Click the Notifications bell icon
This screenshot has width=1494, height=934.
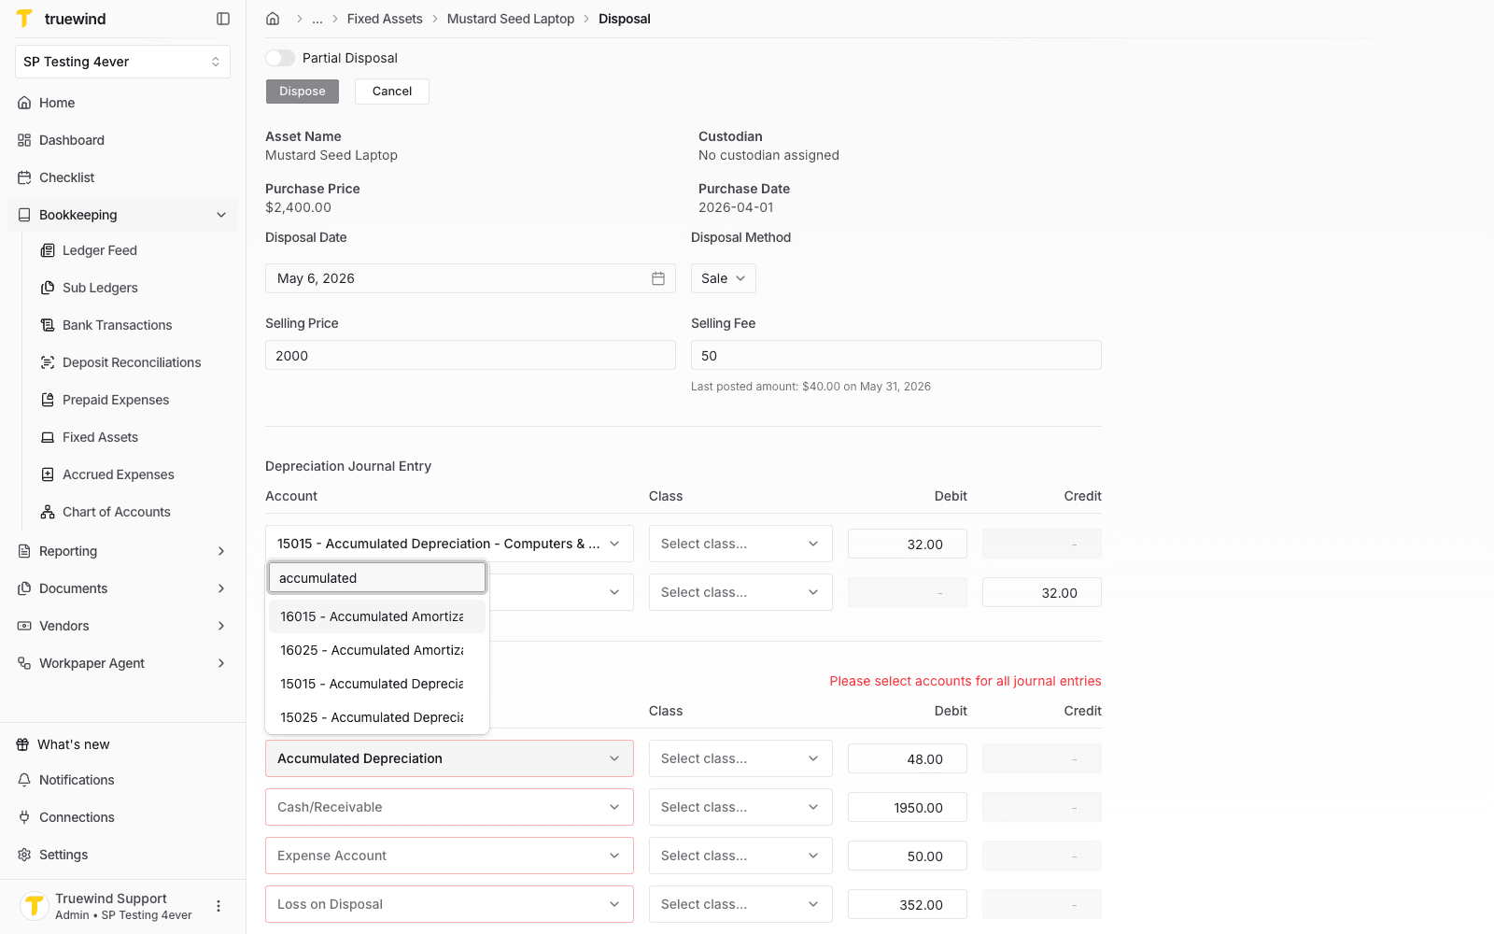pos(24,780)
